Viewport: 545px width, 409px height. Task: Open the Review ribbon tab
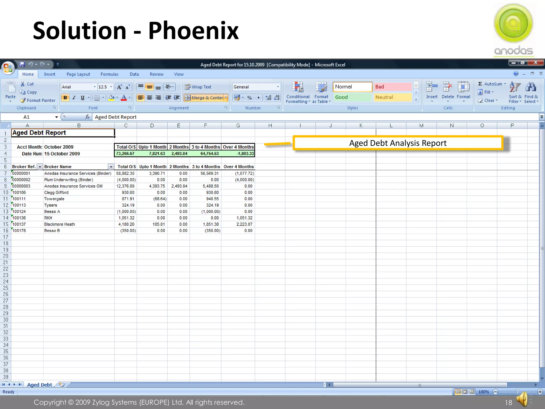[156, 74]
